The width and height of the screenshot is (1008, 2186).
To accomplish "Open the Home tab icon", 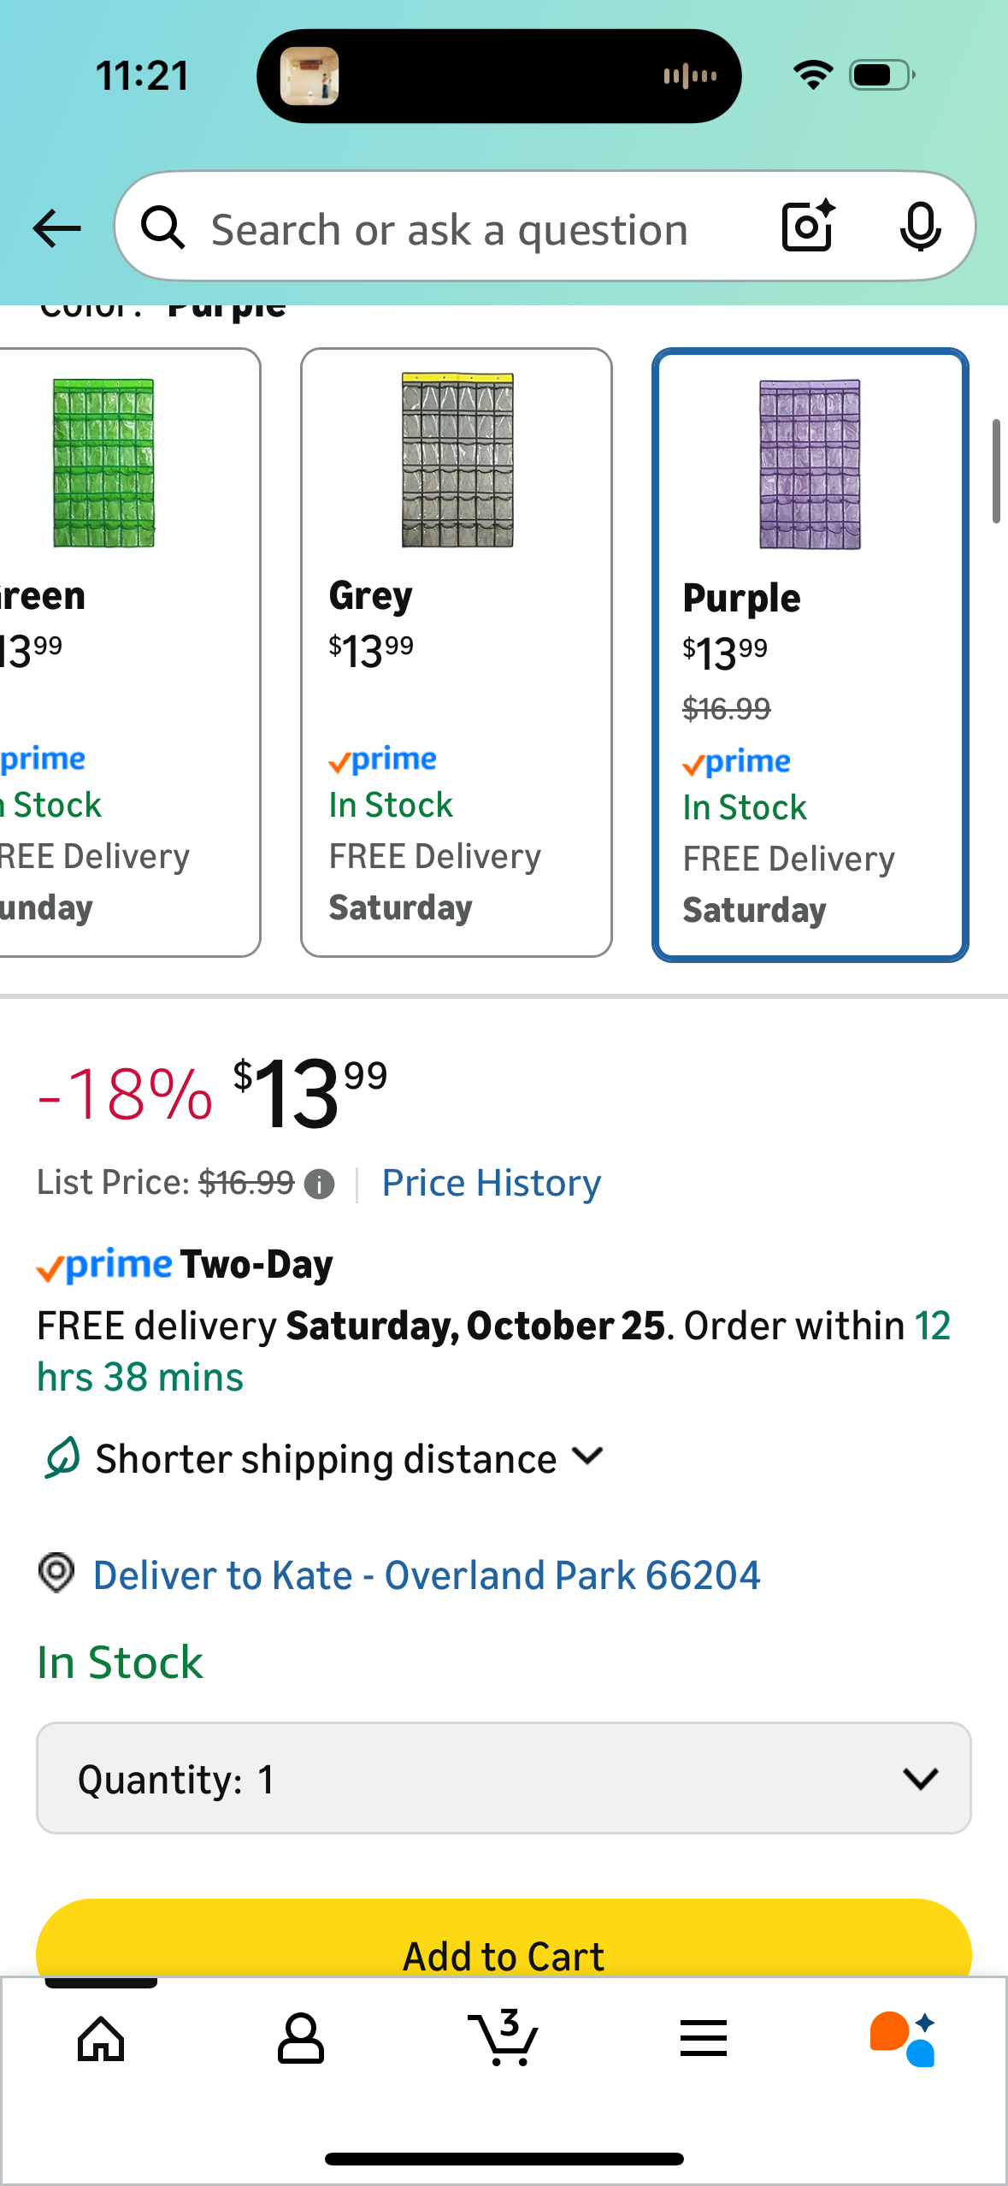I will coord(101,2039).
